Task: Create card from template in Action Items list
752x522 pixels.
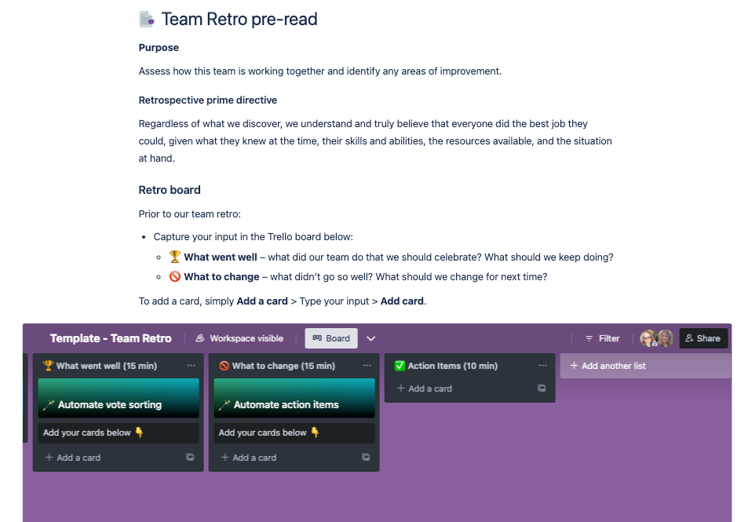Action: [542, 388]
